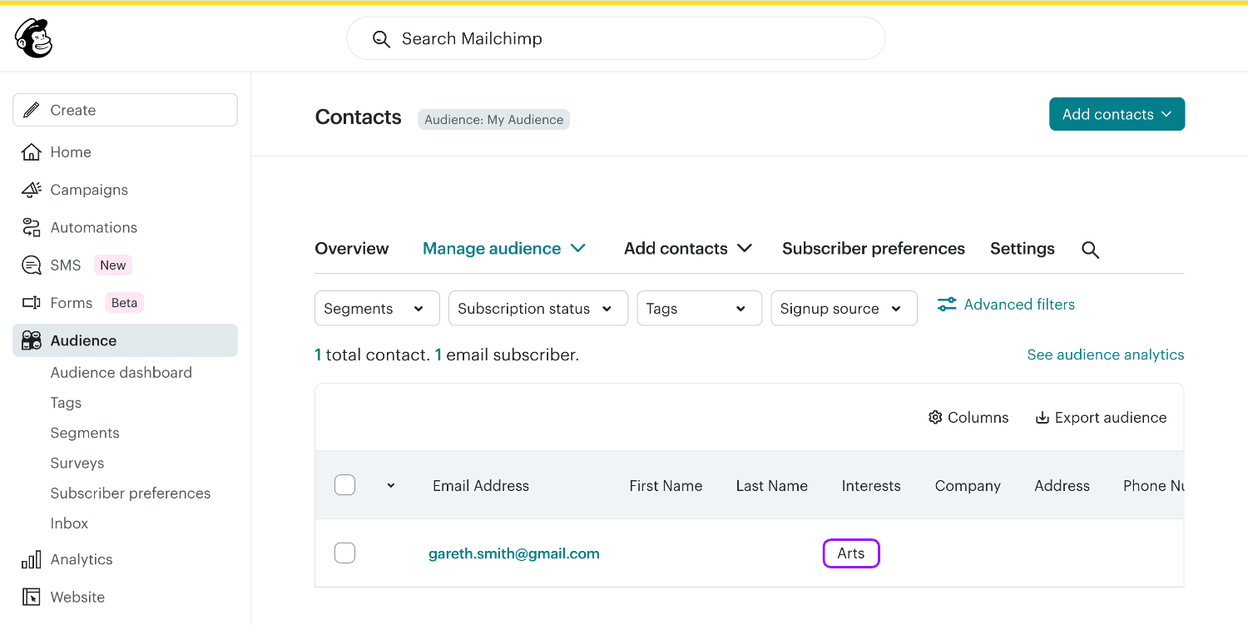Click the Columns gear icon
The width and height of the screenshot is (1248, 625).
click(x=935, y=418)
